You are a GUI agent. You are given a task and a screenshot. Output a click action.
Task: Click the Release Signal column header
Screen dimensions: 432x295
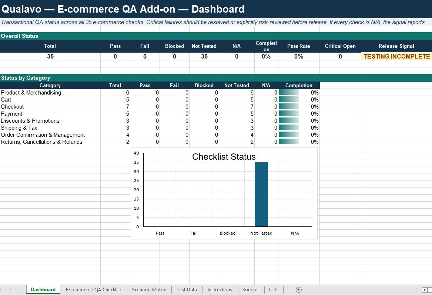click(396, 46)
